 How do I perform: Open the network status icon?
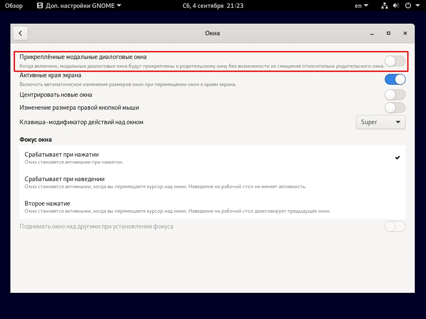(384, 6)
